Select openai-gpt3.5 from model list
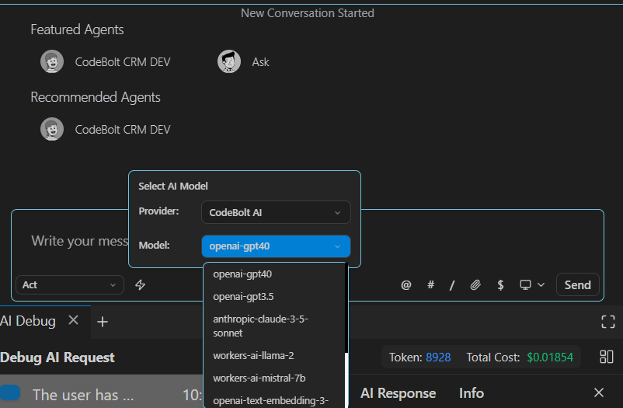 click(274, 297)
